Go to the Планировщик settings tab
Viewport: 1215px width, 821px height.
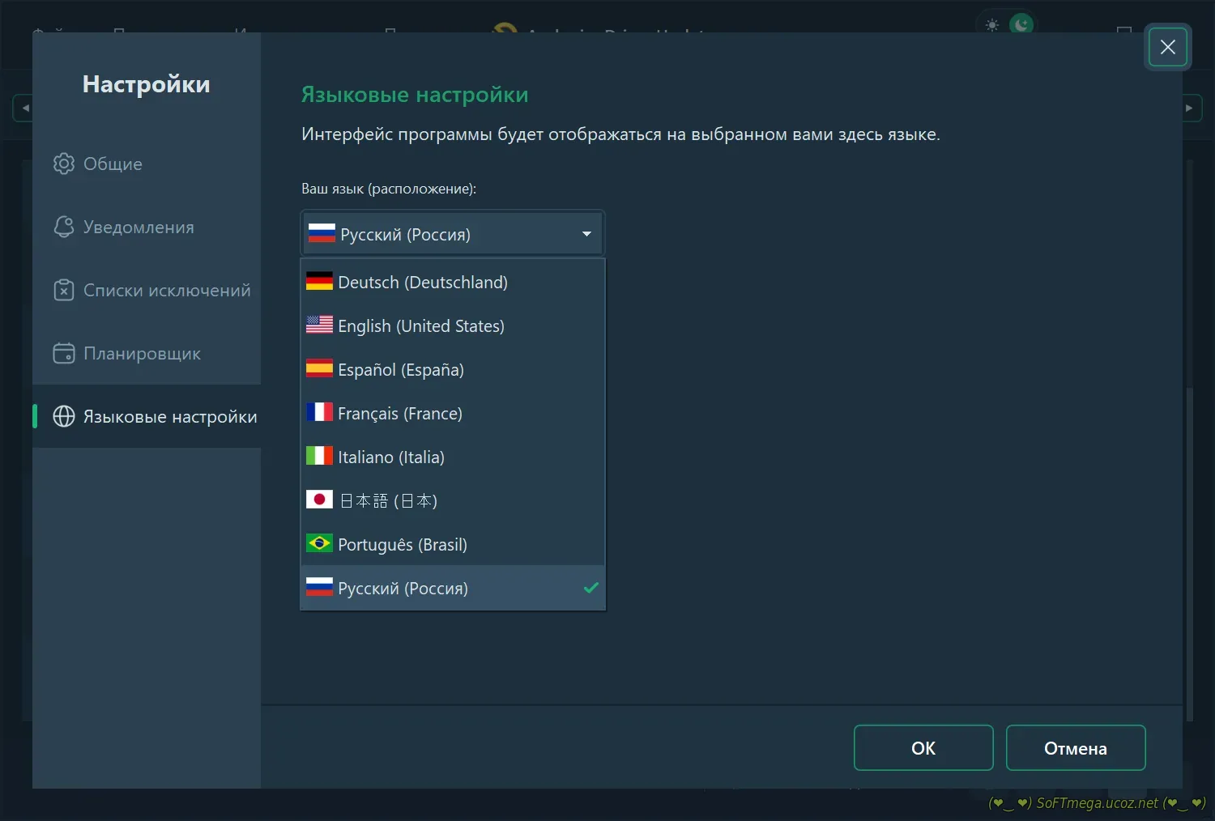pyautogui.click(x=142, y=353)
